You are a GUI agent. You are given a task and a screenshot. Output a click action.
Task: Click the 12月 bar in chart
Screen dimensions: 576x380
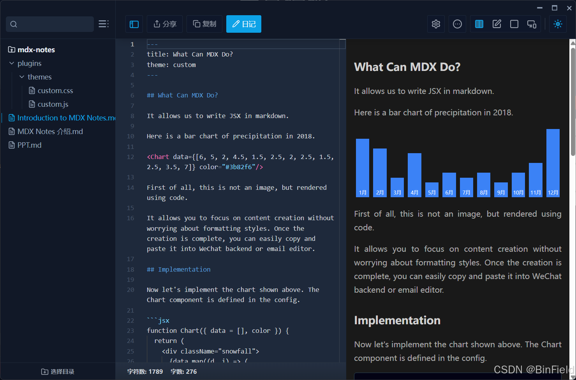(553, 163)
